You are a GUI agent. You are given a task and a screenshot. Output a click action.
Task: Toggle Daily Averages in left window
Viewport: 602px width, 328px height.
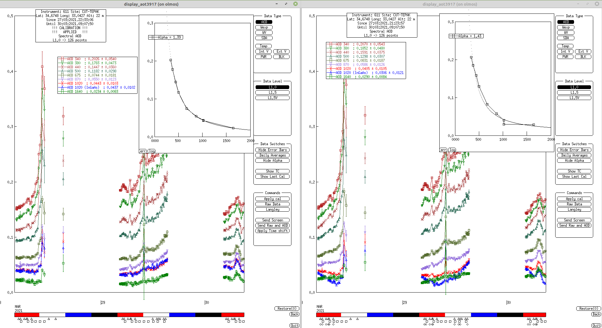coord(272,155)
